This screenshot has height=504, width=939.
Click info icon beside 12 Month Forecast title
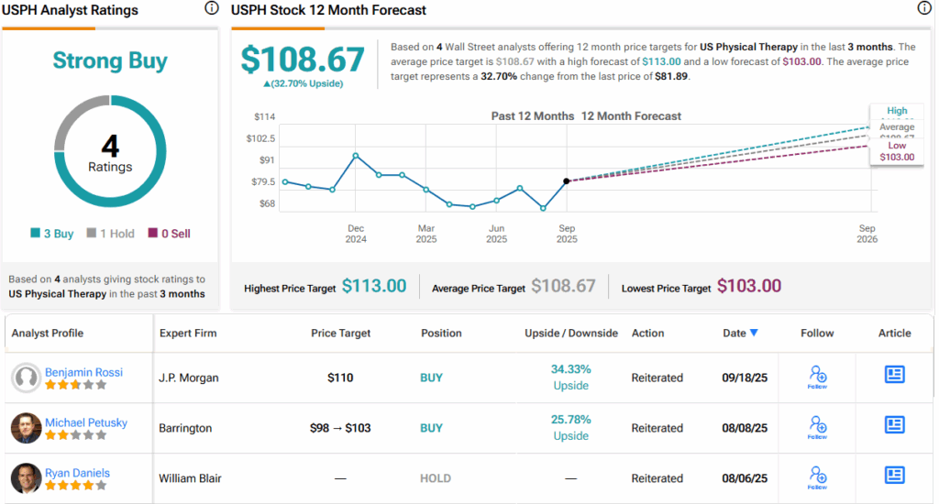pos(923,9)
